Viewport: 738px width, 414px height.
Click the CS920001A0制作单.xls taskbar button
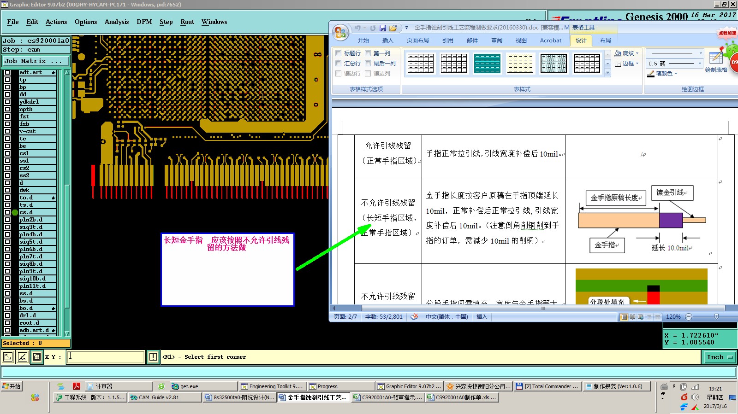tap(462, 397)
